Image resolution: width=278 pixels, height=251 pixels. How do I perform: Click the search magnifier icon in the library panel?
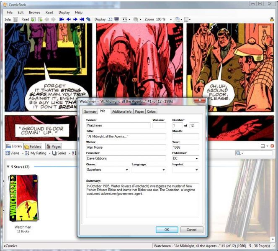[x=238, y=153]
